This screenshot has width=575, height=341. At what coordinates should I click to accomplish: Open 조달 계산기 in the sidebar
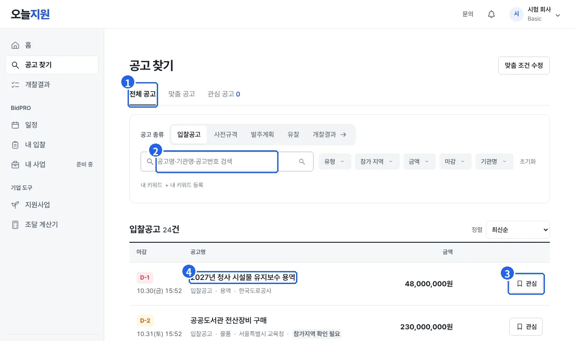(52, 225)
